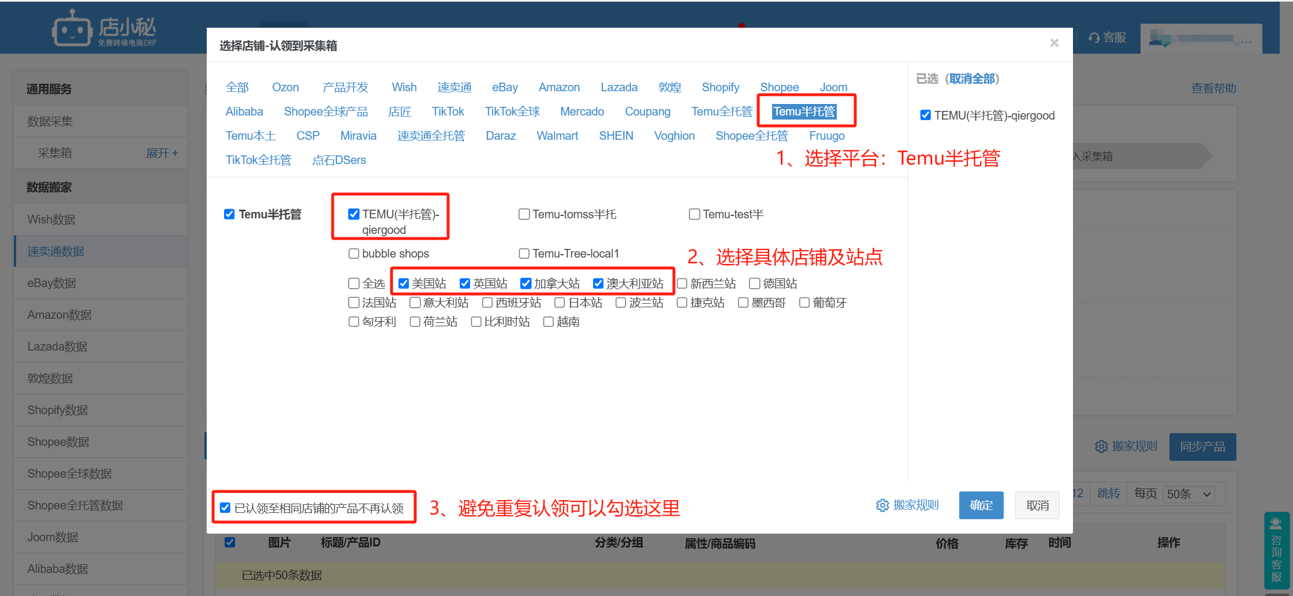Screen dimensions: 1293x596
Task: Check the Temu-tomss半托 store checkbox
Action: tap(524, 214)
